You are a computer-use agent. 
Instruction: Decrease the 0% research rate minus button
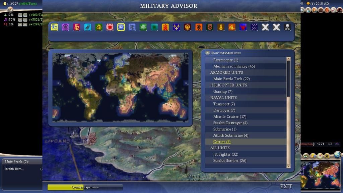pos(25,15)
